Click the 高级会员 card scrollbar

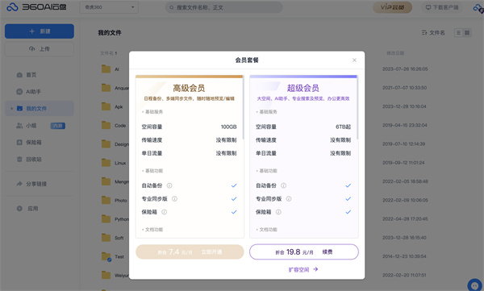click(x=244, y=107)
